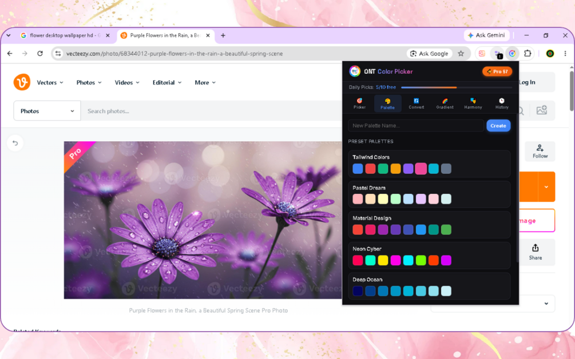Viewport: 575px width, 359px height.
Task: Open the Extensions puzzle menu
Action: point(528,54)
